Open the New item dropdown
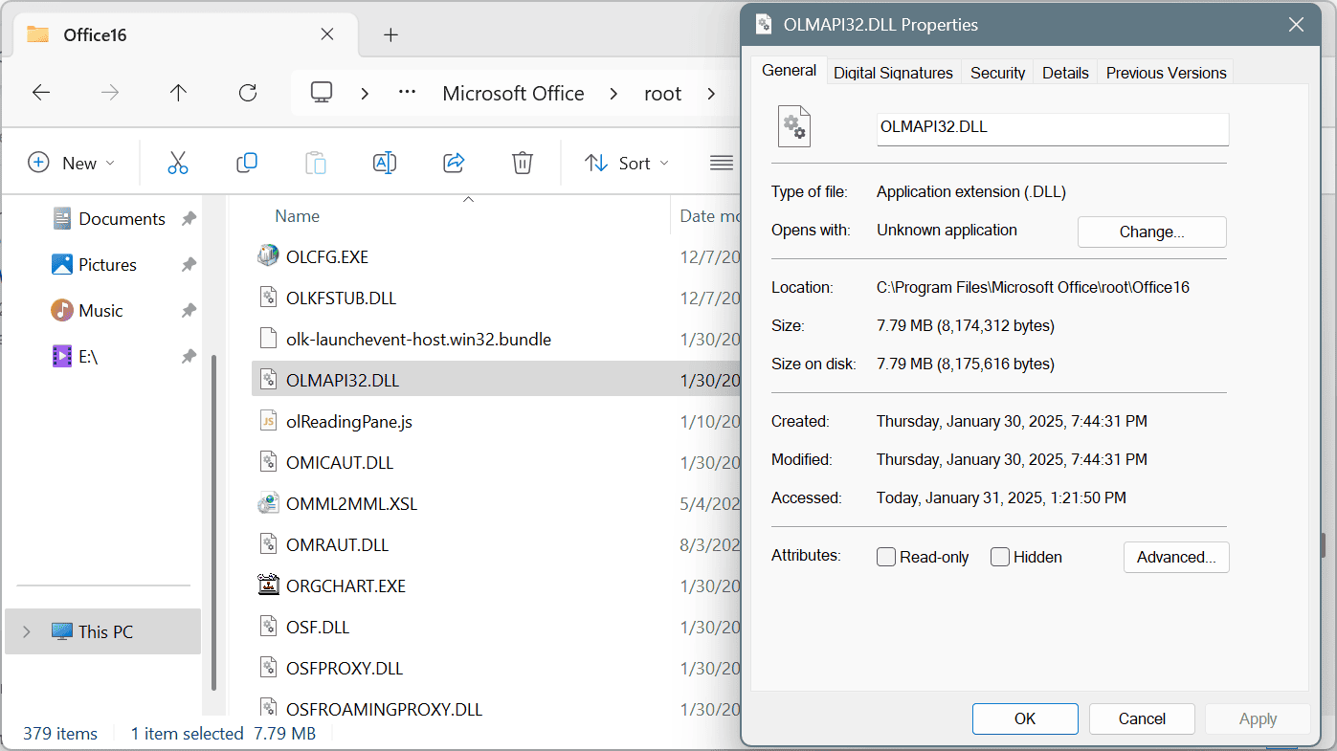This screenshot has height=751, width=1337. (x=72, y=163)
